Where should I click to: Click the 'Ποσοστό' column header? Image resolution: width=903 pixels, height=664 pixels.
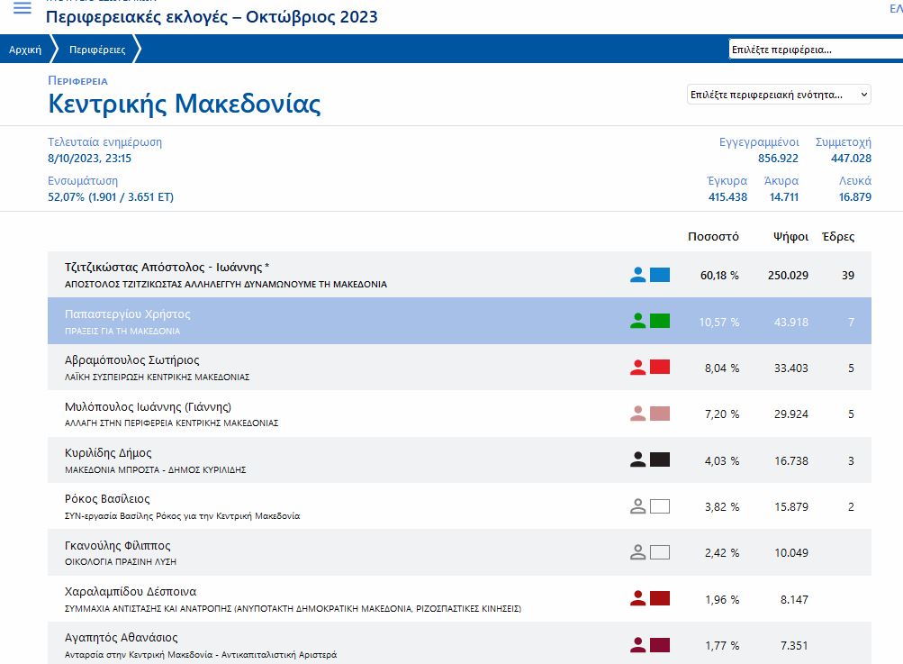[x=713, y=237]
